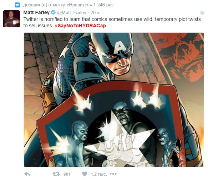The height and width of the screenshot is (180, 208).
Task: Open the Matt Farley name link
Action: click(x=36, y=12)
